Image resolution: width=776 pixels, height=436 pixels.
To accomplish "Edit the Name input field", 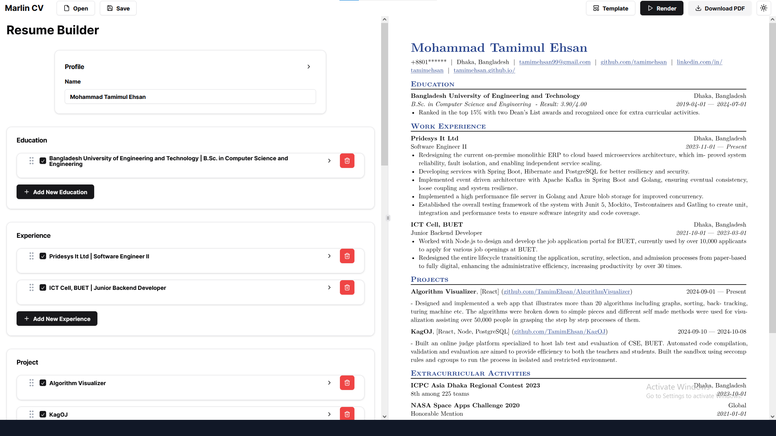I will click(x=190, y=96).
